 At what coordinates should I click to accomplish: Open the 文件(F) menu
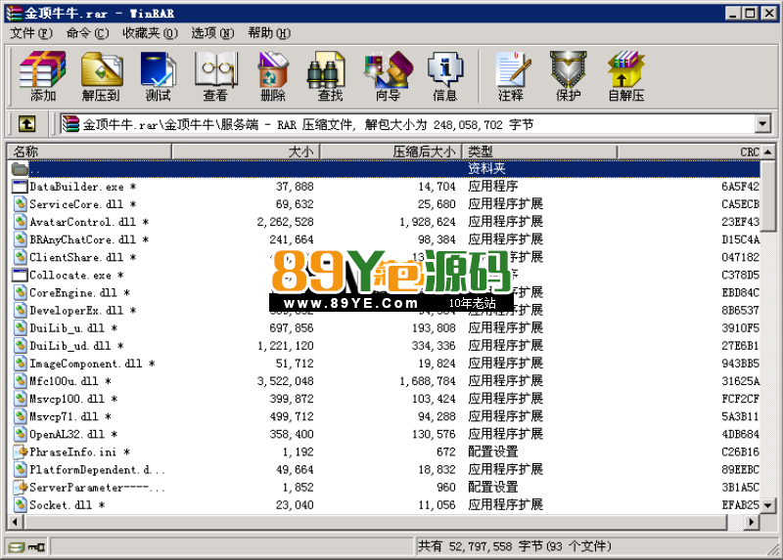31,33
